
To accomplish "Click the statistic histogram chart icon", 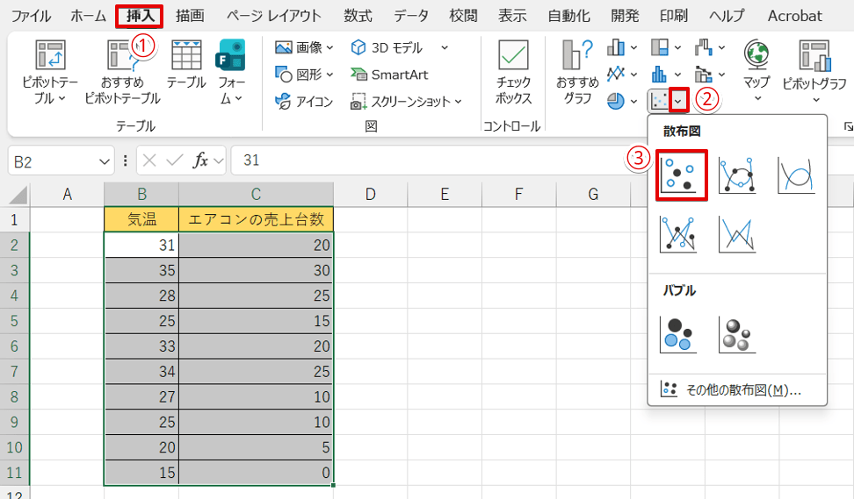I will pos(659,74).
